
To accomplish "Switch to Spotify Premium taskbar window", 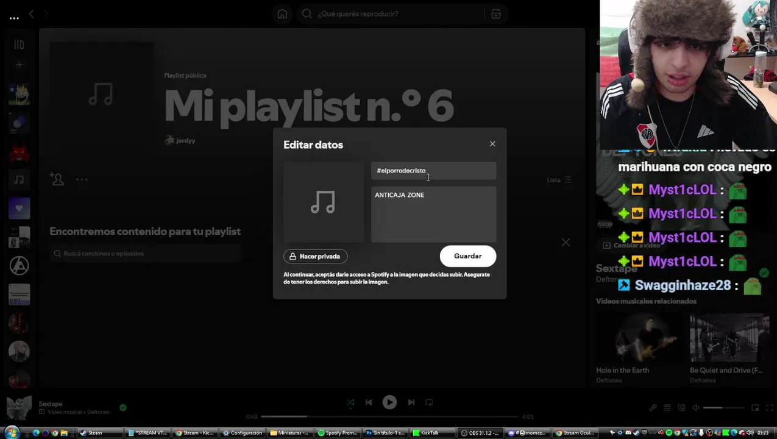I will [338, 433].
